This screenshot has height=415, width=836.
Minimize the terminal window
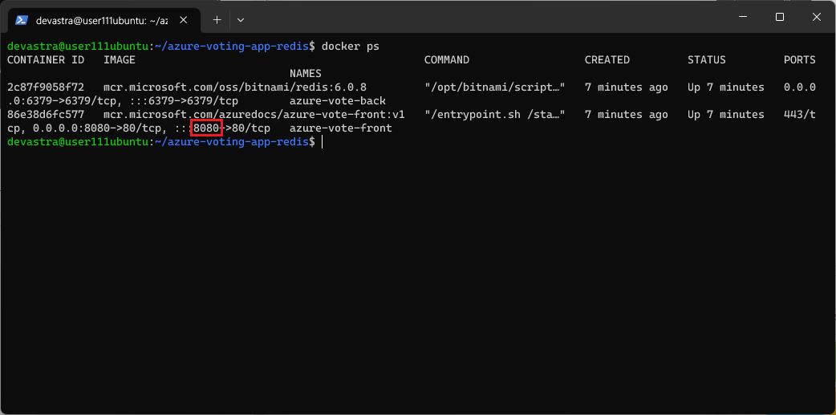743,17
